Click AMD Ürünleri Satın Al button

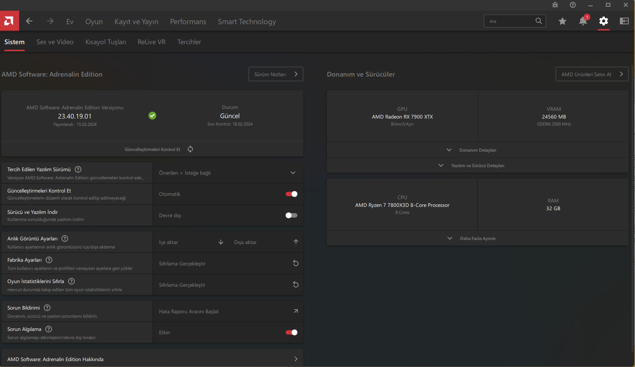[592, 74]
